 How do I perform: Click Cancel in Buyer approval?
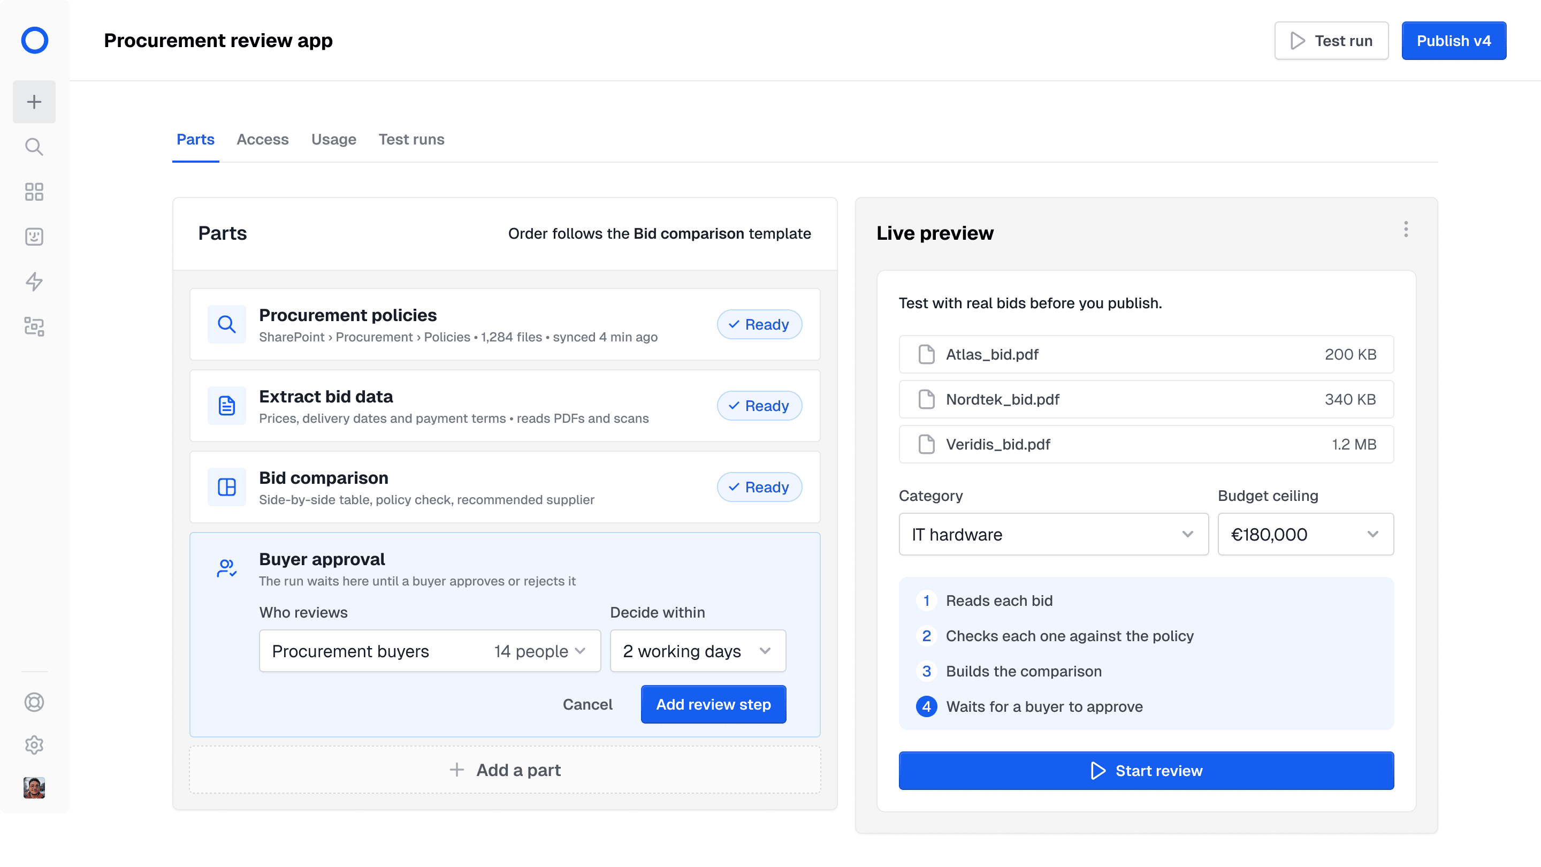(x=588, y=704)
